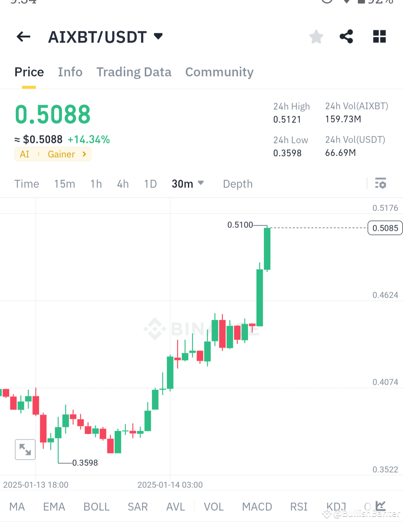Open the Depth view

point(237,183)
